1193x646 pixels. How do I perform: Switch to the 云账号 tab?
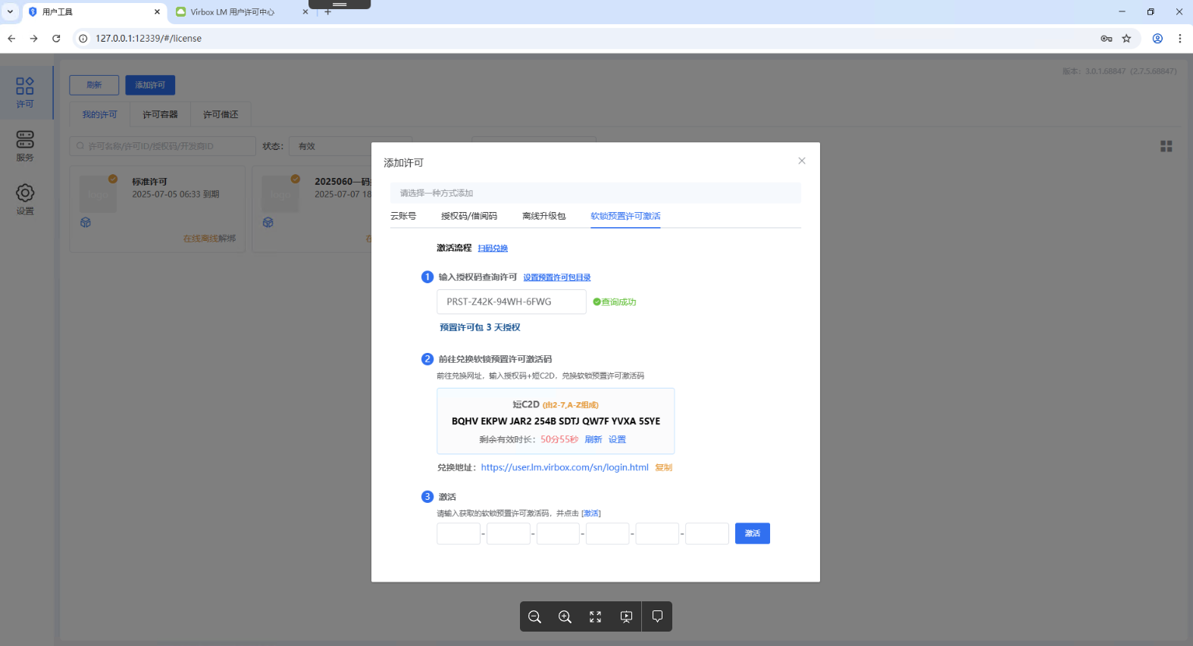coord(403,216)
